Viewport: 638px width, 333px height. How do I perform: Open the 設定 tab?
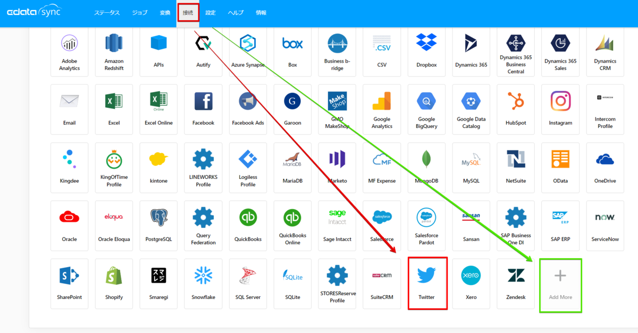pyautogui.click(x=211, y=13)
